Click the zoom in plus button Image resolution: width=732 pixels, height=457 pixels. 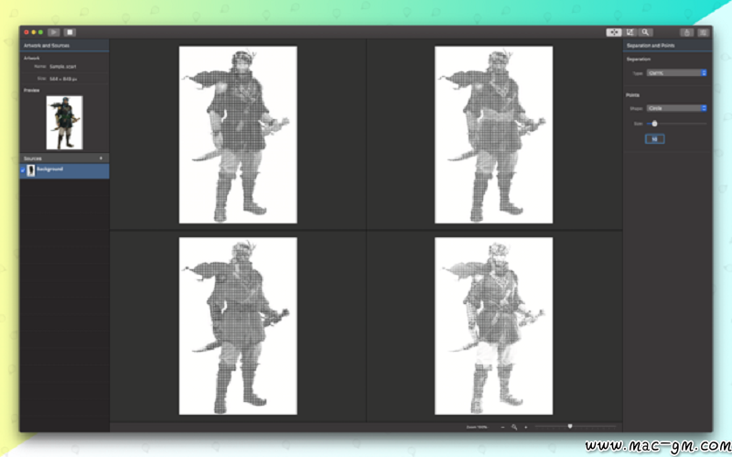[x=525, y=427]
